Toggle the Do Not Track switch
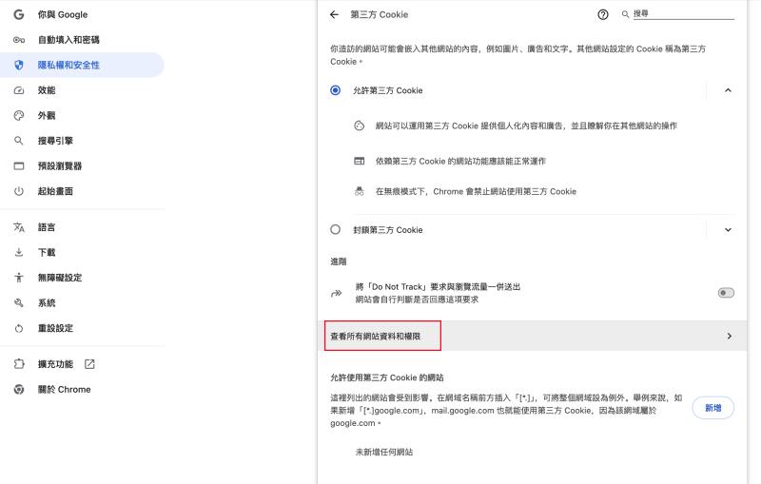This screenshot has height=484, width=761. click(726, 293)
